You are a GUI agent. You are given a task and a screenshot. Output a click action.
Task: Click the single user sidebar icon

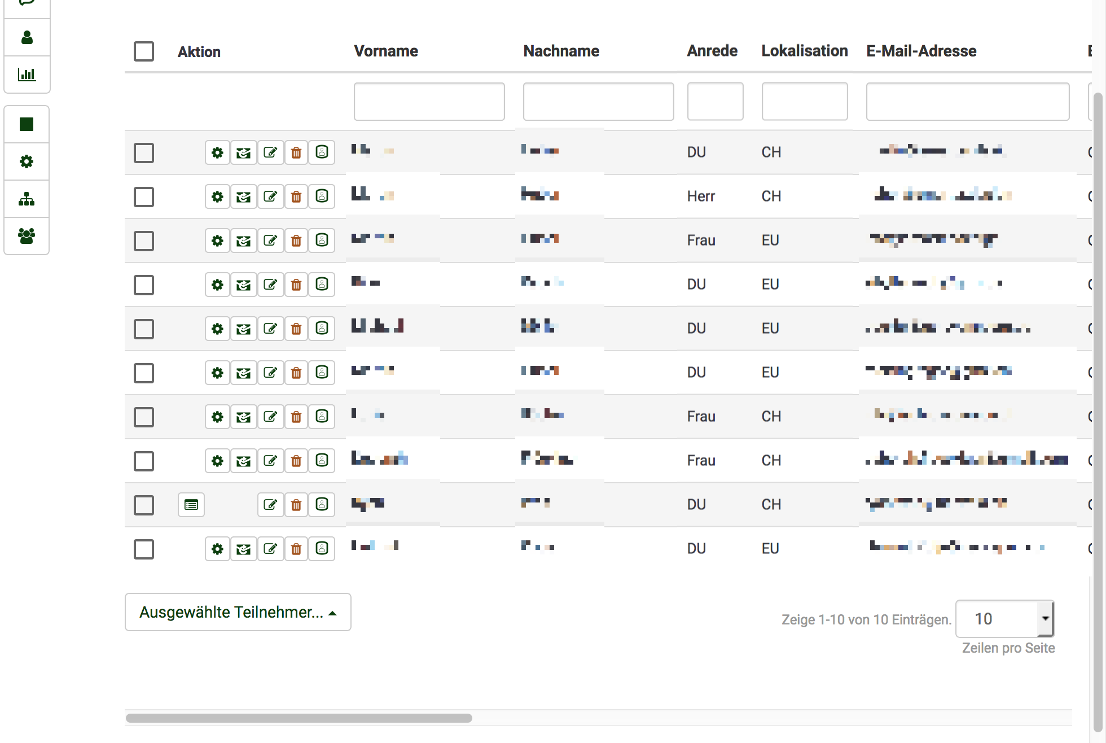[27, 38]
